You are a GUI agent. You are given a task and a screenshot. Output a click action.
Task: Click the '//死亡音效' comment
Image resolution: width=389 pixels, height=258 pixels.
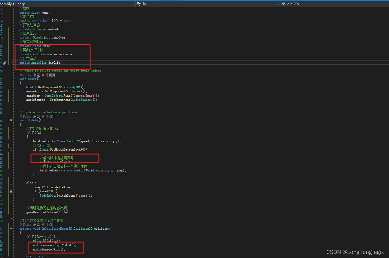tap(28, 58)
